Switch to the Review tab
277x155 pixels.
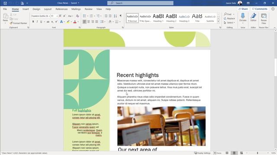tap(88, 9)
